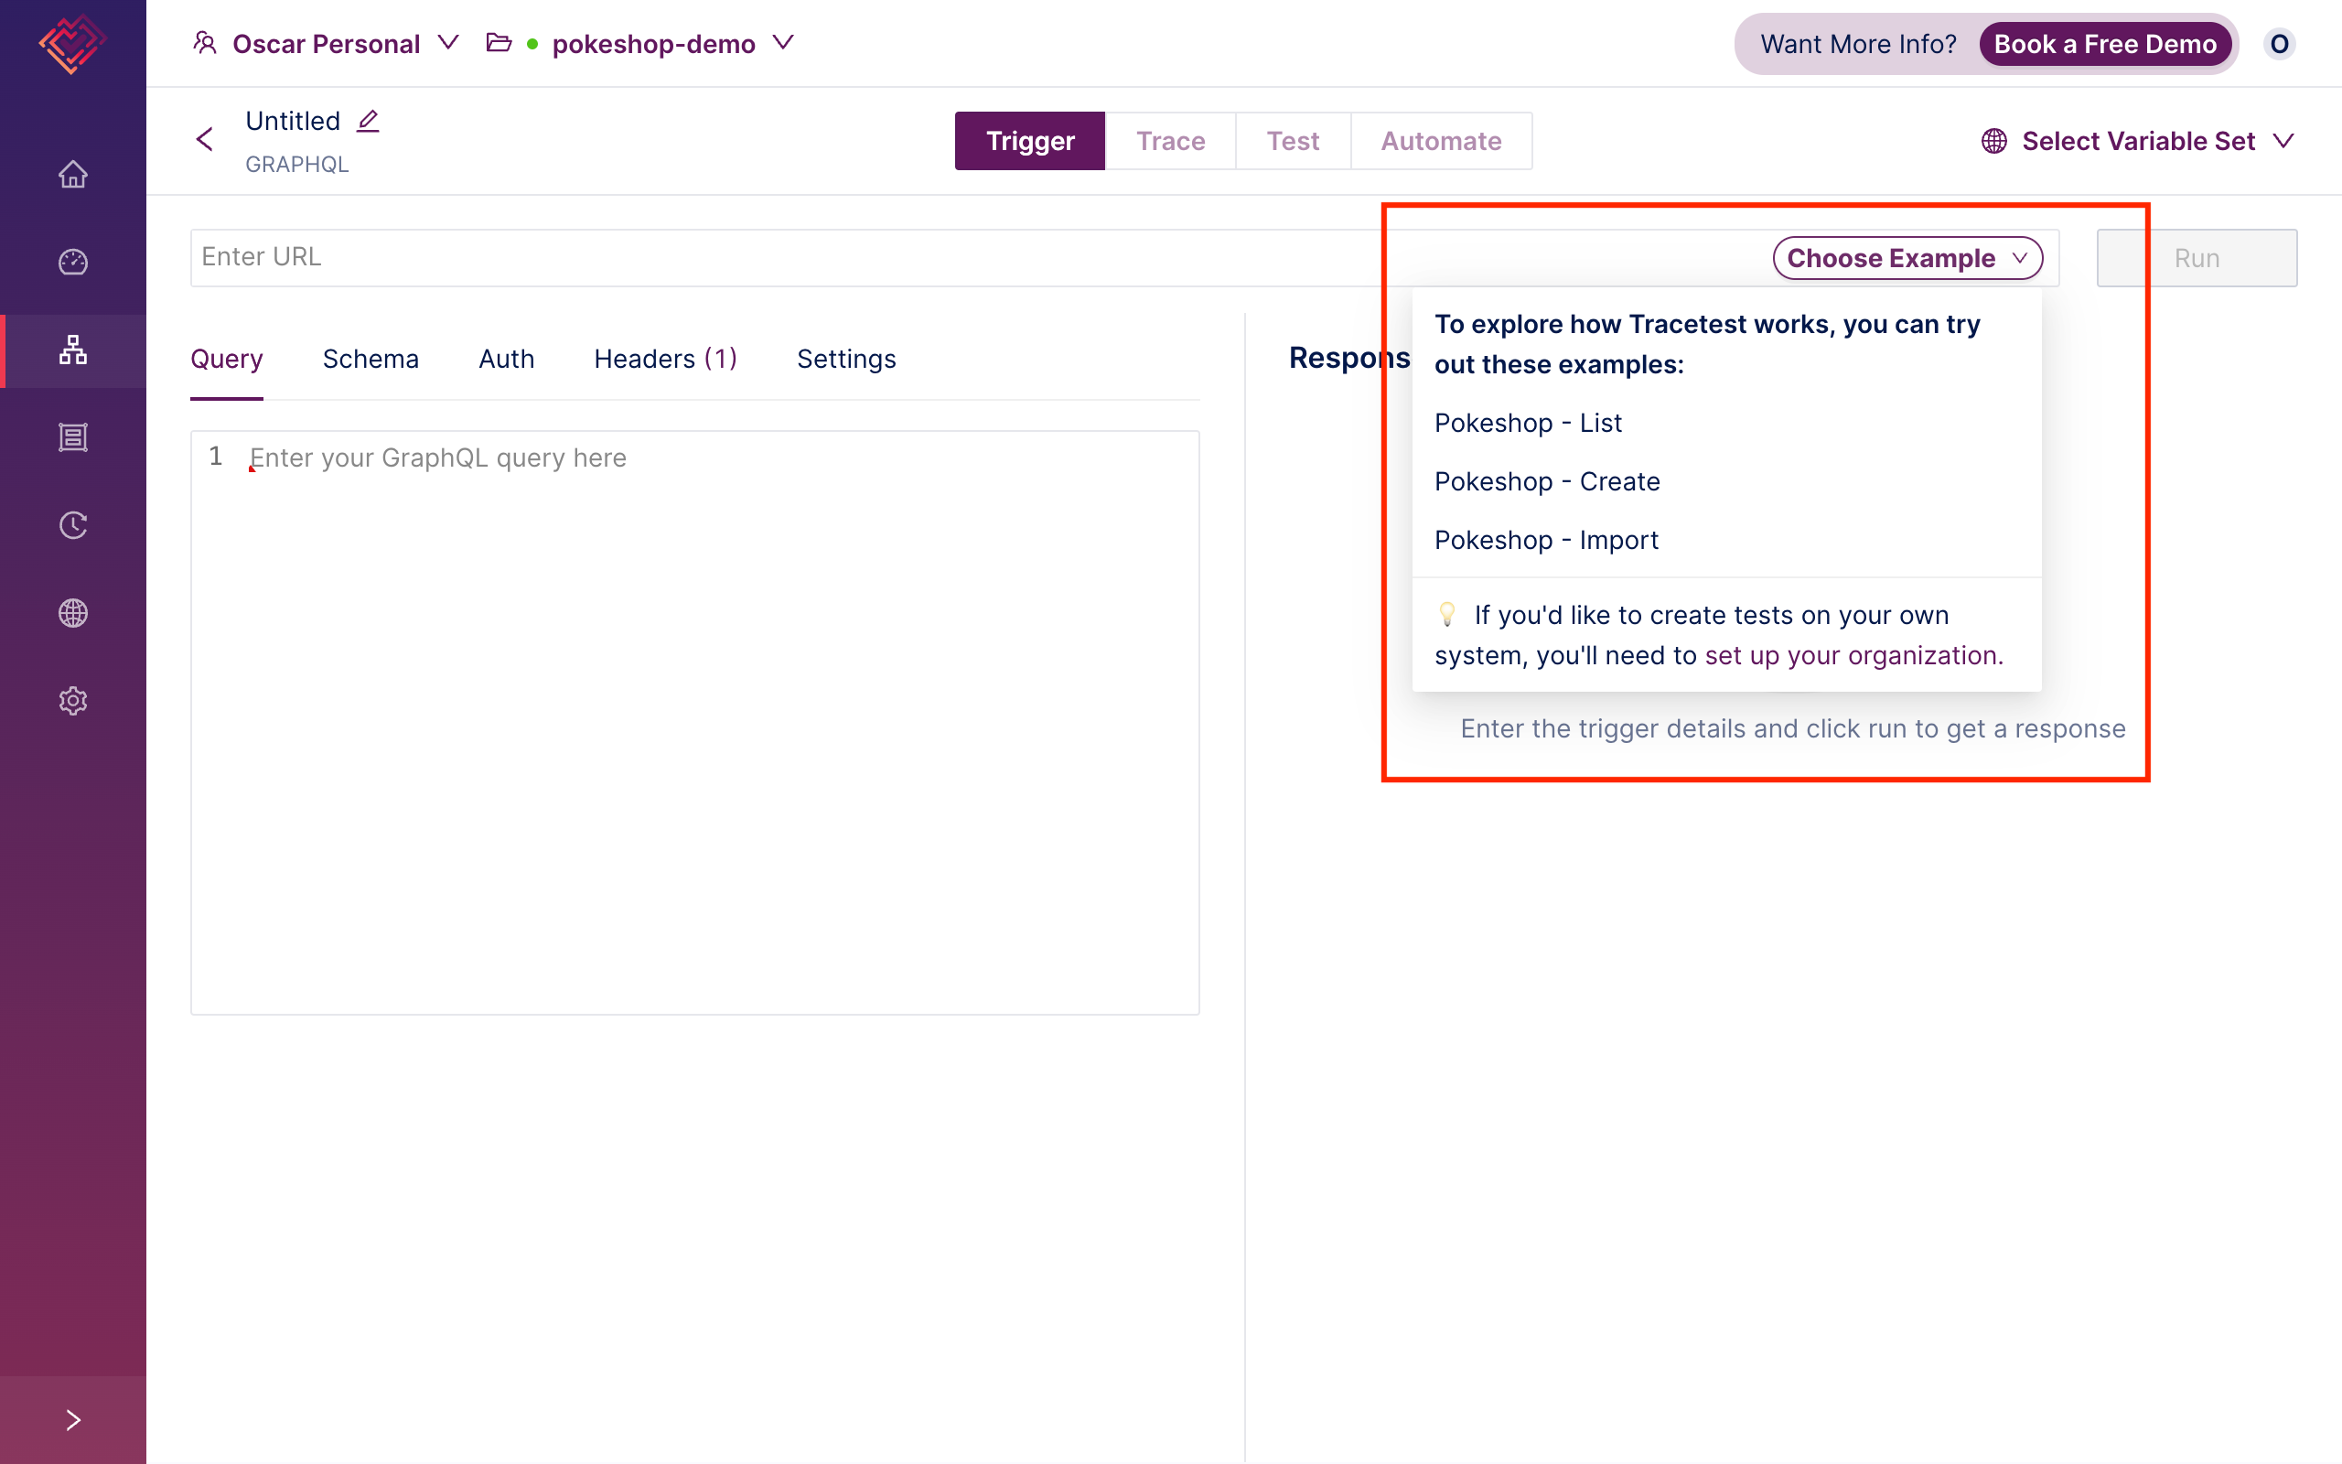Click the GRAPHQL label
Image resolution: width=2342 pixels, height=1464 pixels.
coord(297,165)
